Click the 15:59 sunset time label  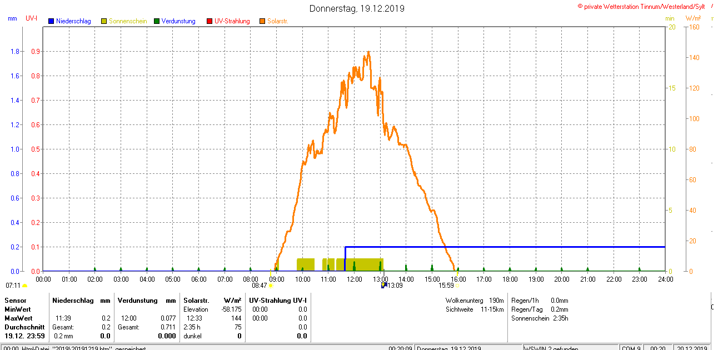pyautogui.click(x=446, y=286)
